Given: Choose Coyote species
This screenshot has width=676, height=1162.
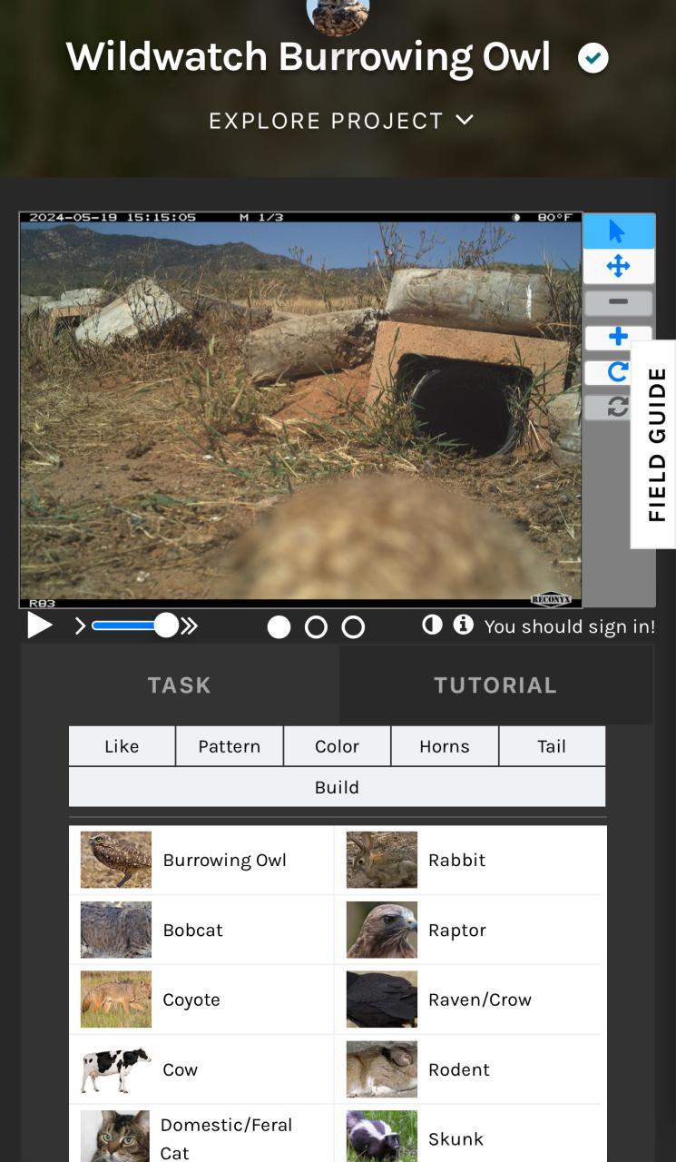Looking at the screenshot, I should click(202, 1000).
